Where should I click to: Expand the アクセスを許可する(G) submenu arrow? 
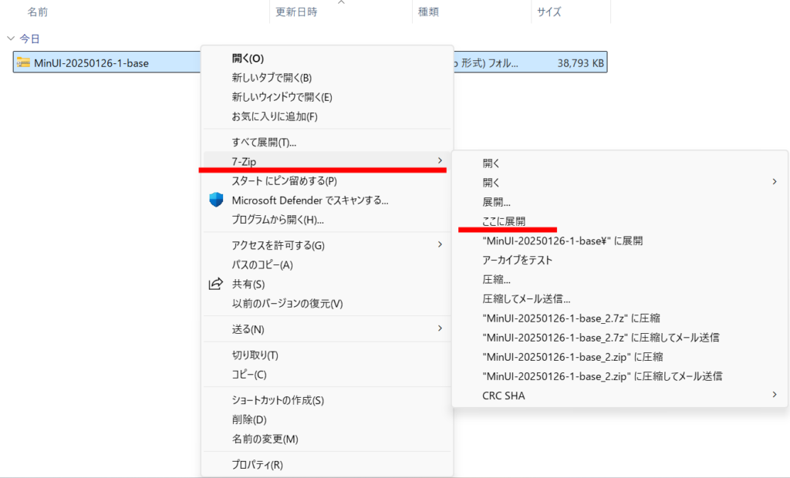pos(440,244)
